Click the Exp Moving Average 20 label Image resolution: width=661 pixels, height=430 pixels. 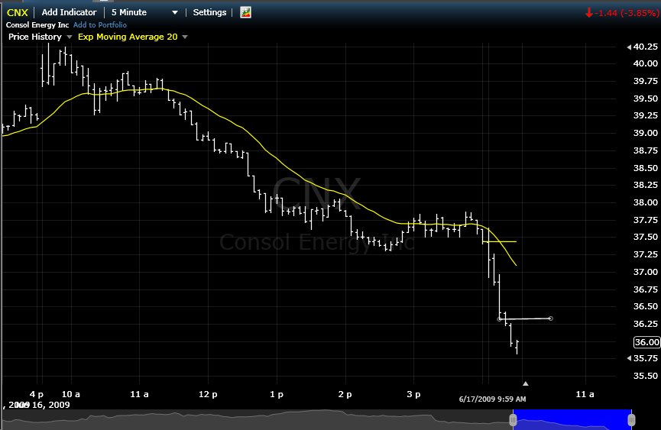128,37
